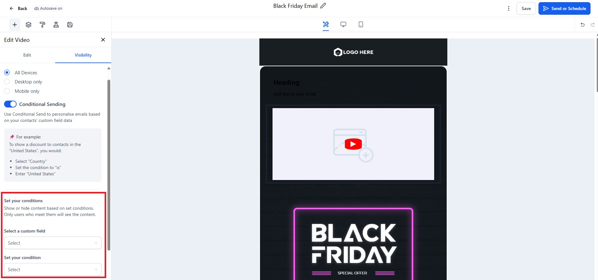Click the video play button placeholder
The height and width of the screenshot is (280, 598).
click(x=353, y=144)
